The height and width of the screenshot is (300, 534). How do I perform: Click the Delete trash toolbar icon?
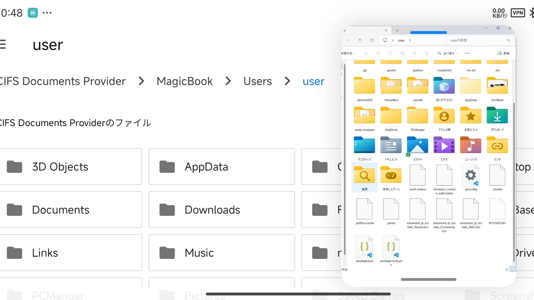(x=427, y=53)
